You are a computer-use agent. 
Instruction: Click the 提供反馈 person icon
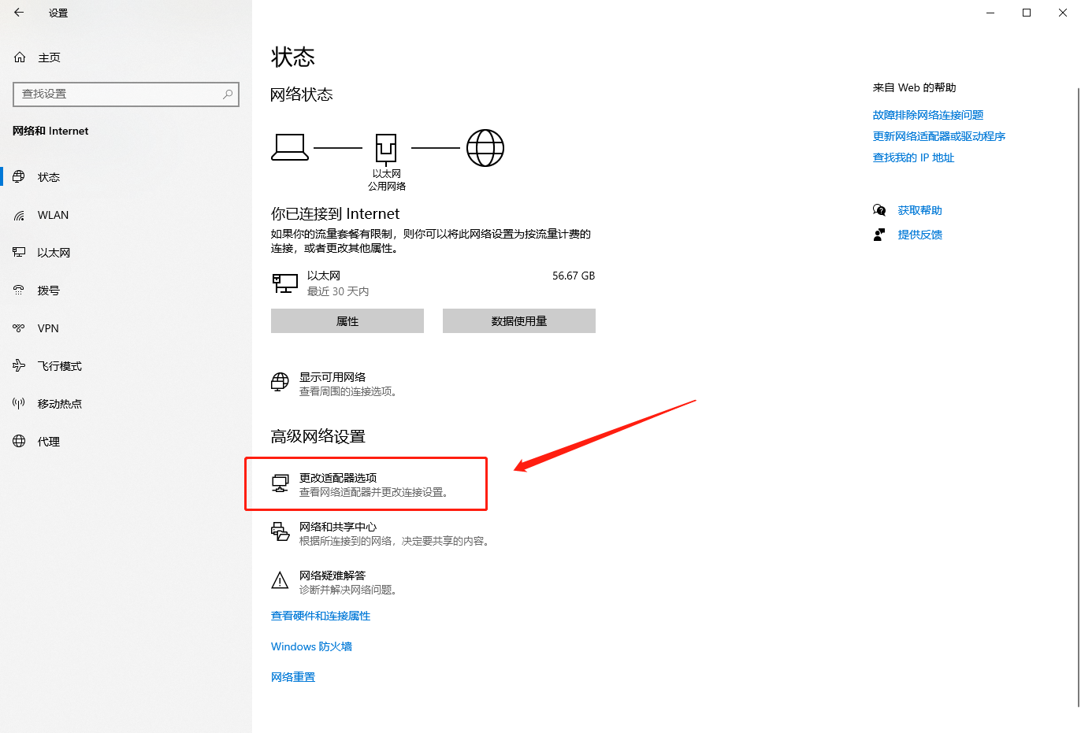pyautogui.click(x=879, y=235)
